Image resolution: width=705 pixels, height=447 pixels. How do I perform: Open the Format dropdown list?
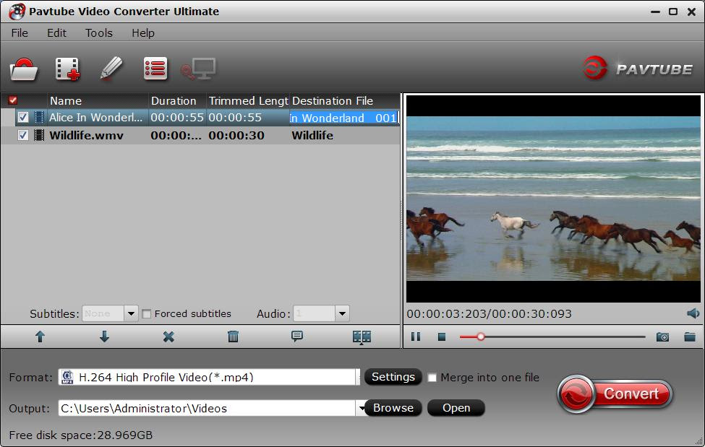359,377
